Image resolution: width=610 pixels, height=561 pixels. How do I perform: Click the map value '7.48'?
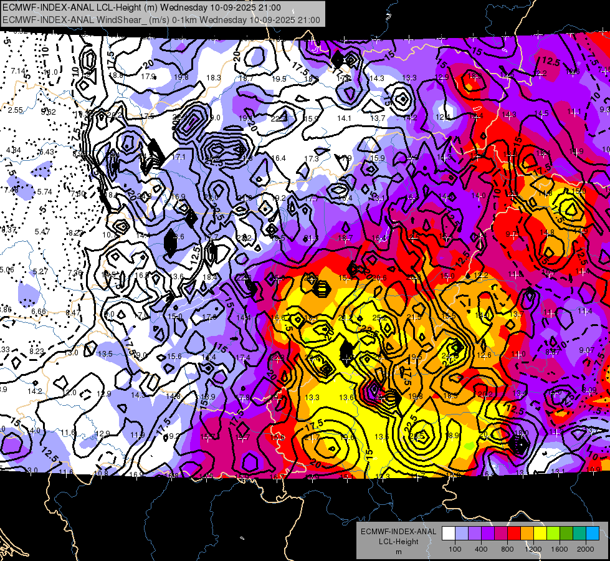(x=11, y=190)
